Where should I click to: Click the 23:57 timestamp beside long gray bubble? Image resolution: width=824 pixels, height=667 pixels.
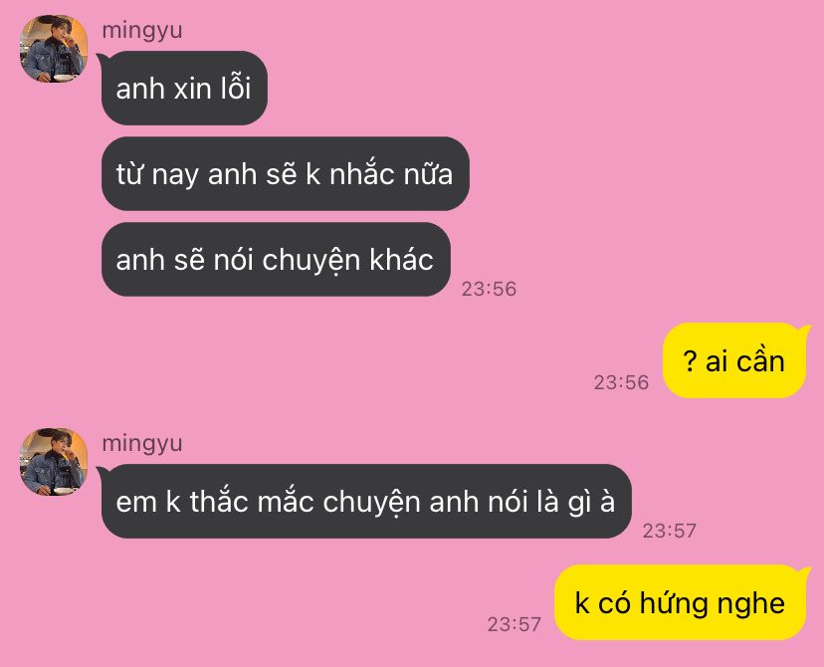click(x=669, y=531)
